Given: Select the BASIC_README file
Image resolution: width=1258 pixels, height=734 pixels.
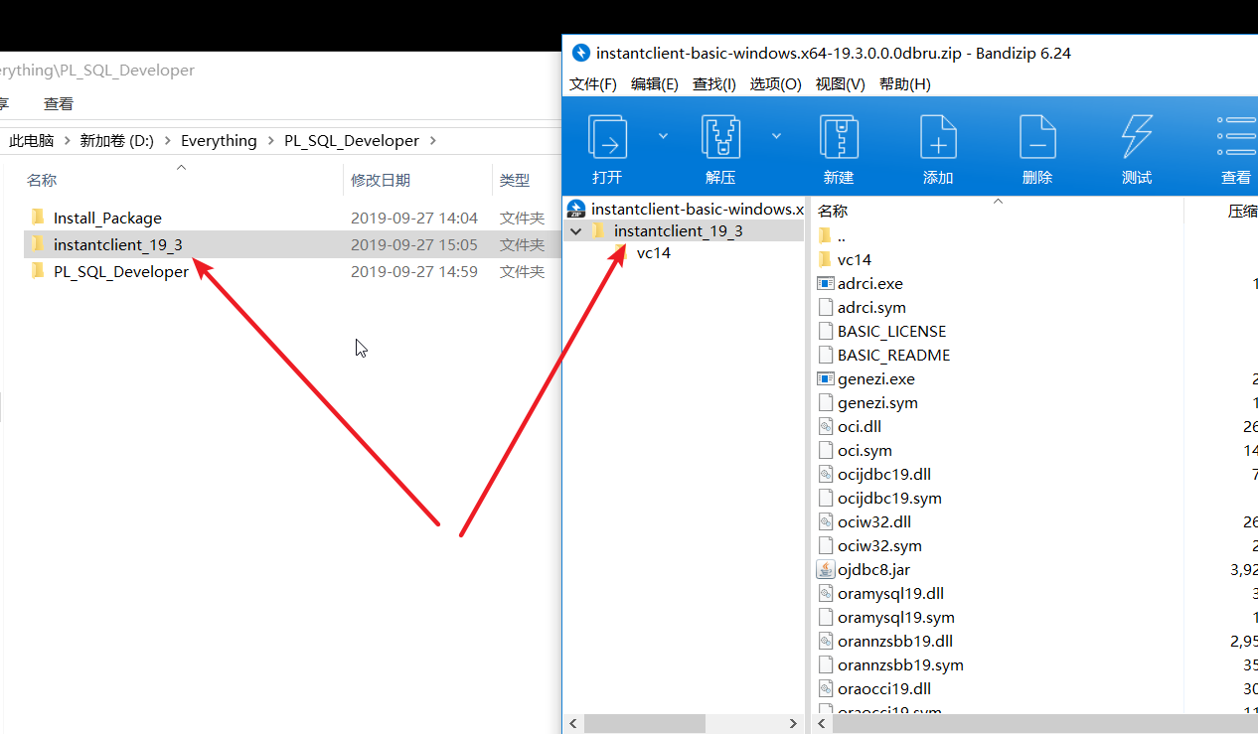Looking at the screenshot, I should click(893, 356).
